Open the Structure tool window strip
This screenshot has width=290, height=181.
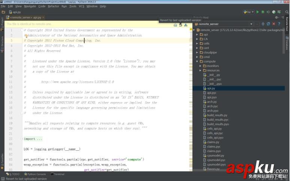click(x=2, y=44)
